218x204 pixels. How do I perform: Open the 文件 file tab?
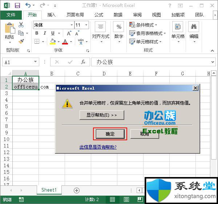tap(11, 15)
